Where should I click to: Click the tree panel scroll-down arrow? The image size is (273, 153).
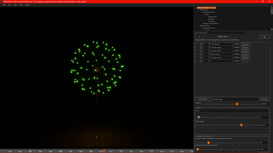(271, 29)
